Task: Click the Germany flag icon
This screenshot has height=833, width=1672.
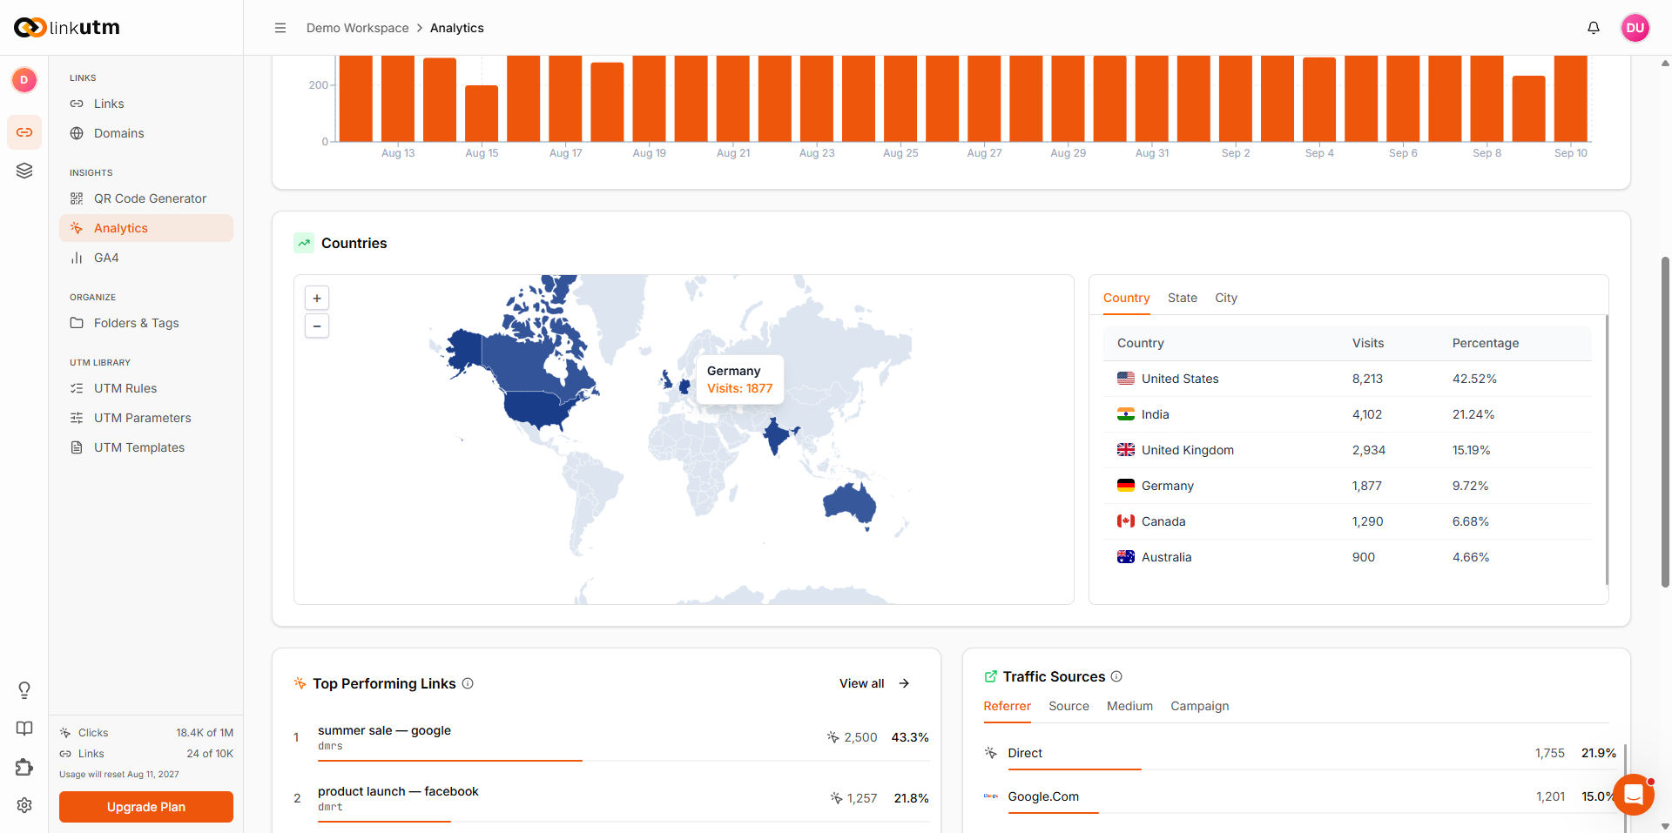Action: (1126, 486)
